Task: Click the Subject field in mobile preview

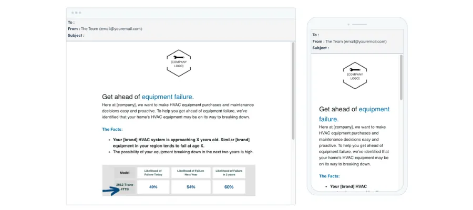Action: (357, 48)
